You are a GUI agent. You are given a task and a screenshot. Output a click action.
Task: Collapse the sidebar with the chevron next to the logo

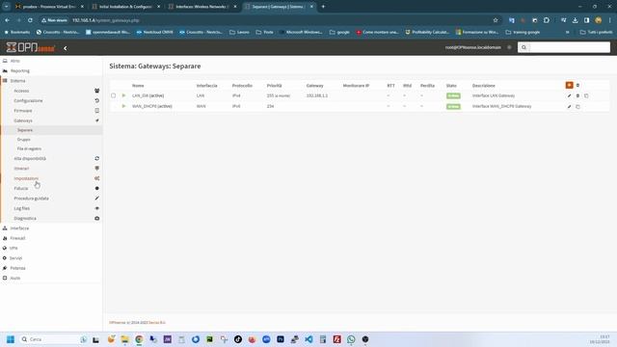pos(66,48)
